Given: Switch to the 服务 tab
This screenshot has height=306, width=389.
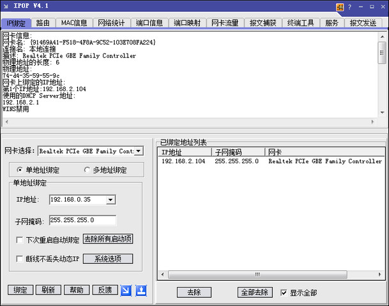Looking at the screenshot, I should pos(332,23).
